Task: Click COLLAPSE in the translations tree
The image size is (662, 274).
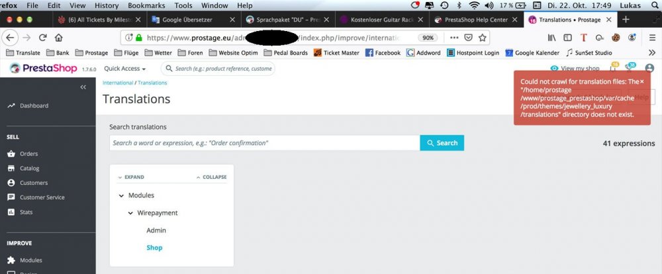Action: point(212,177)
